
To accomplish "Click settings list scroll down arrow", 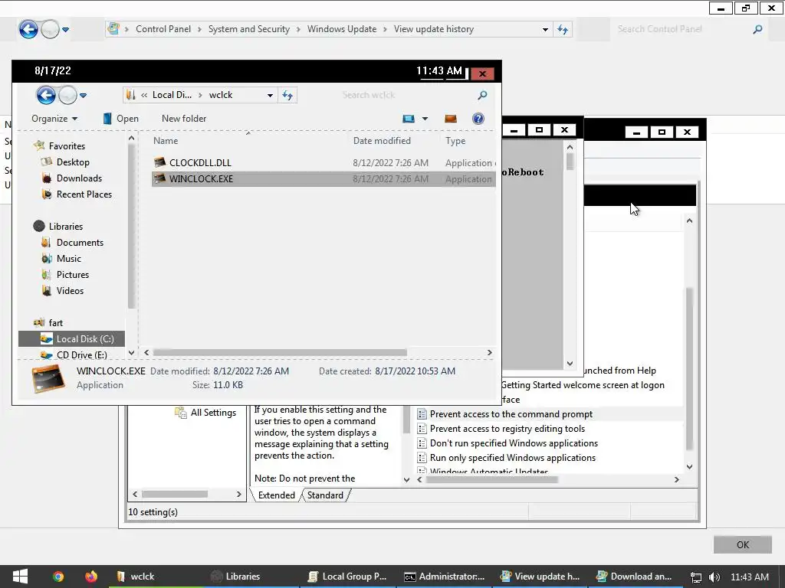I will point(689,466).
